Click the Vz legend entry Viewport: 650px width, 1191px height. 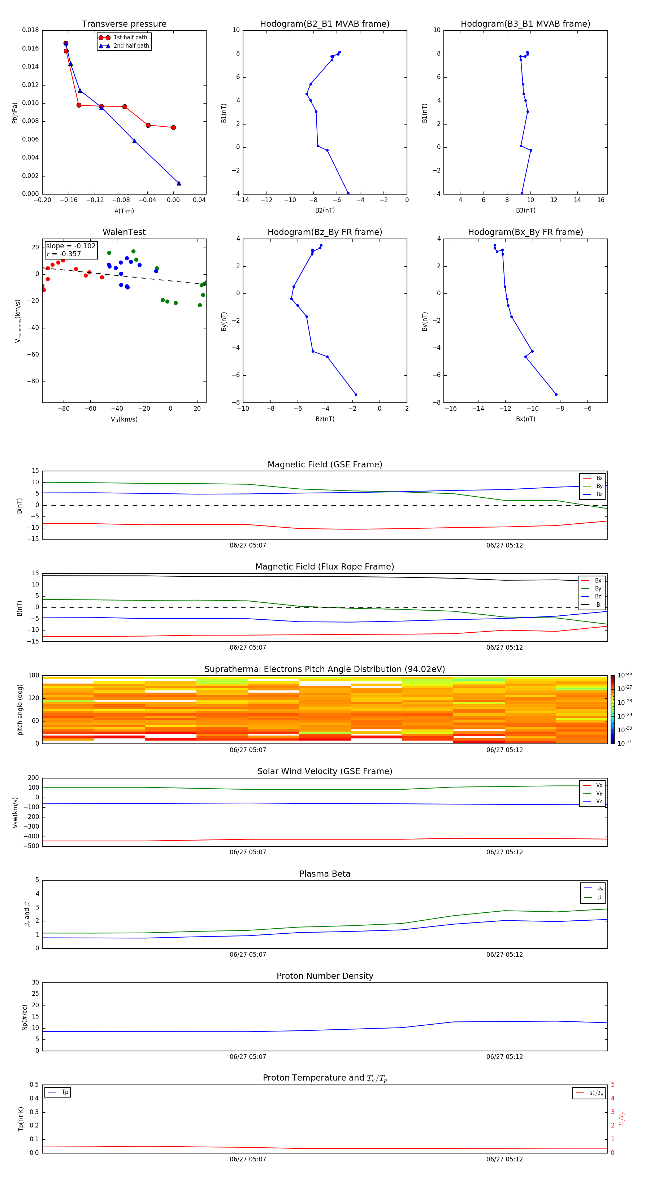click(593, 801)
